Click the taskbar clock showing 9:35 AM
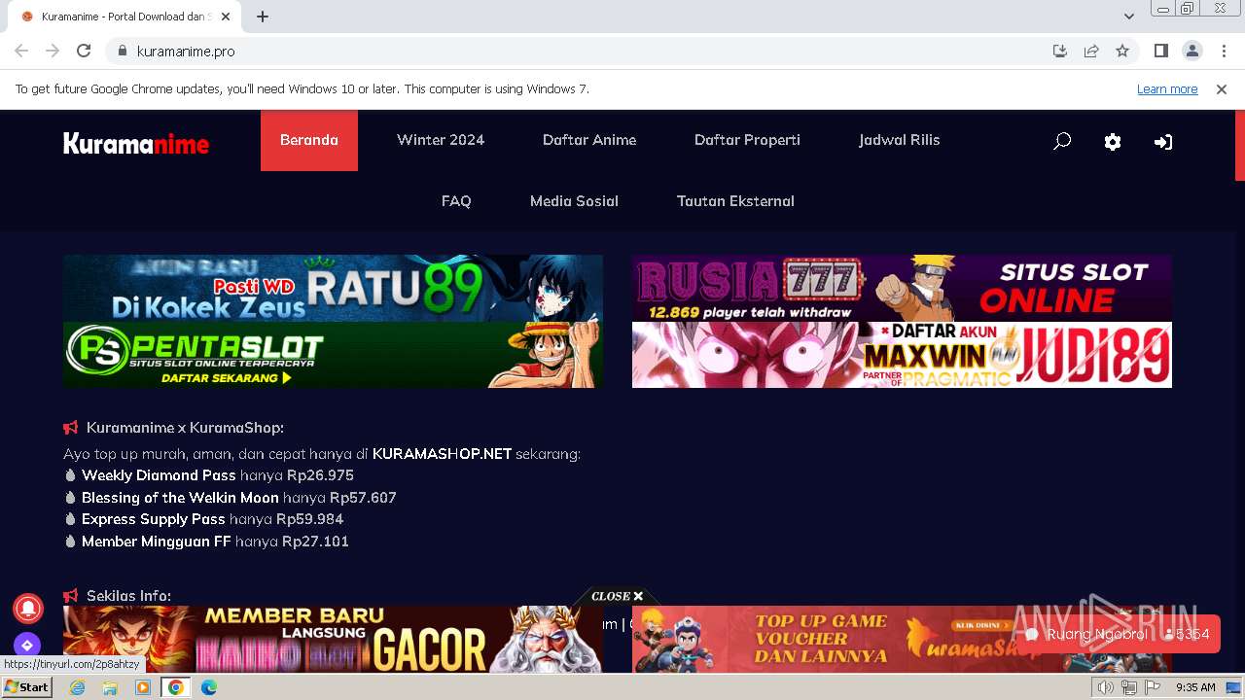 [x=1195, y=687]
